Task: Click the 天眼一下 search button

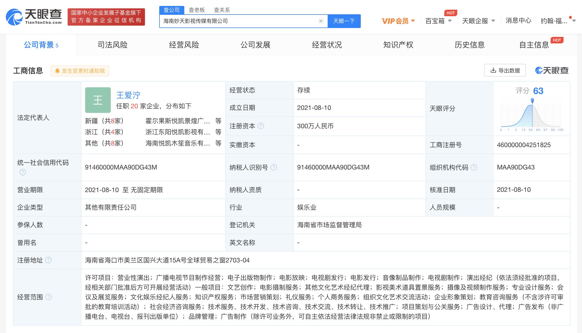Action: (x=344, y=21)
